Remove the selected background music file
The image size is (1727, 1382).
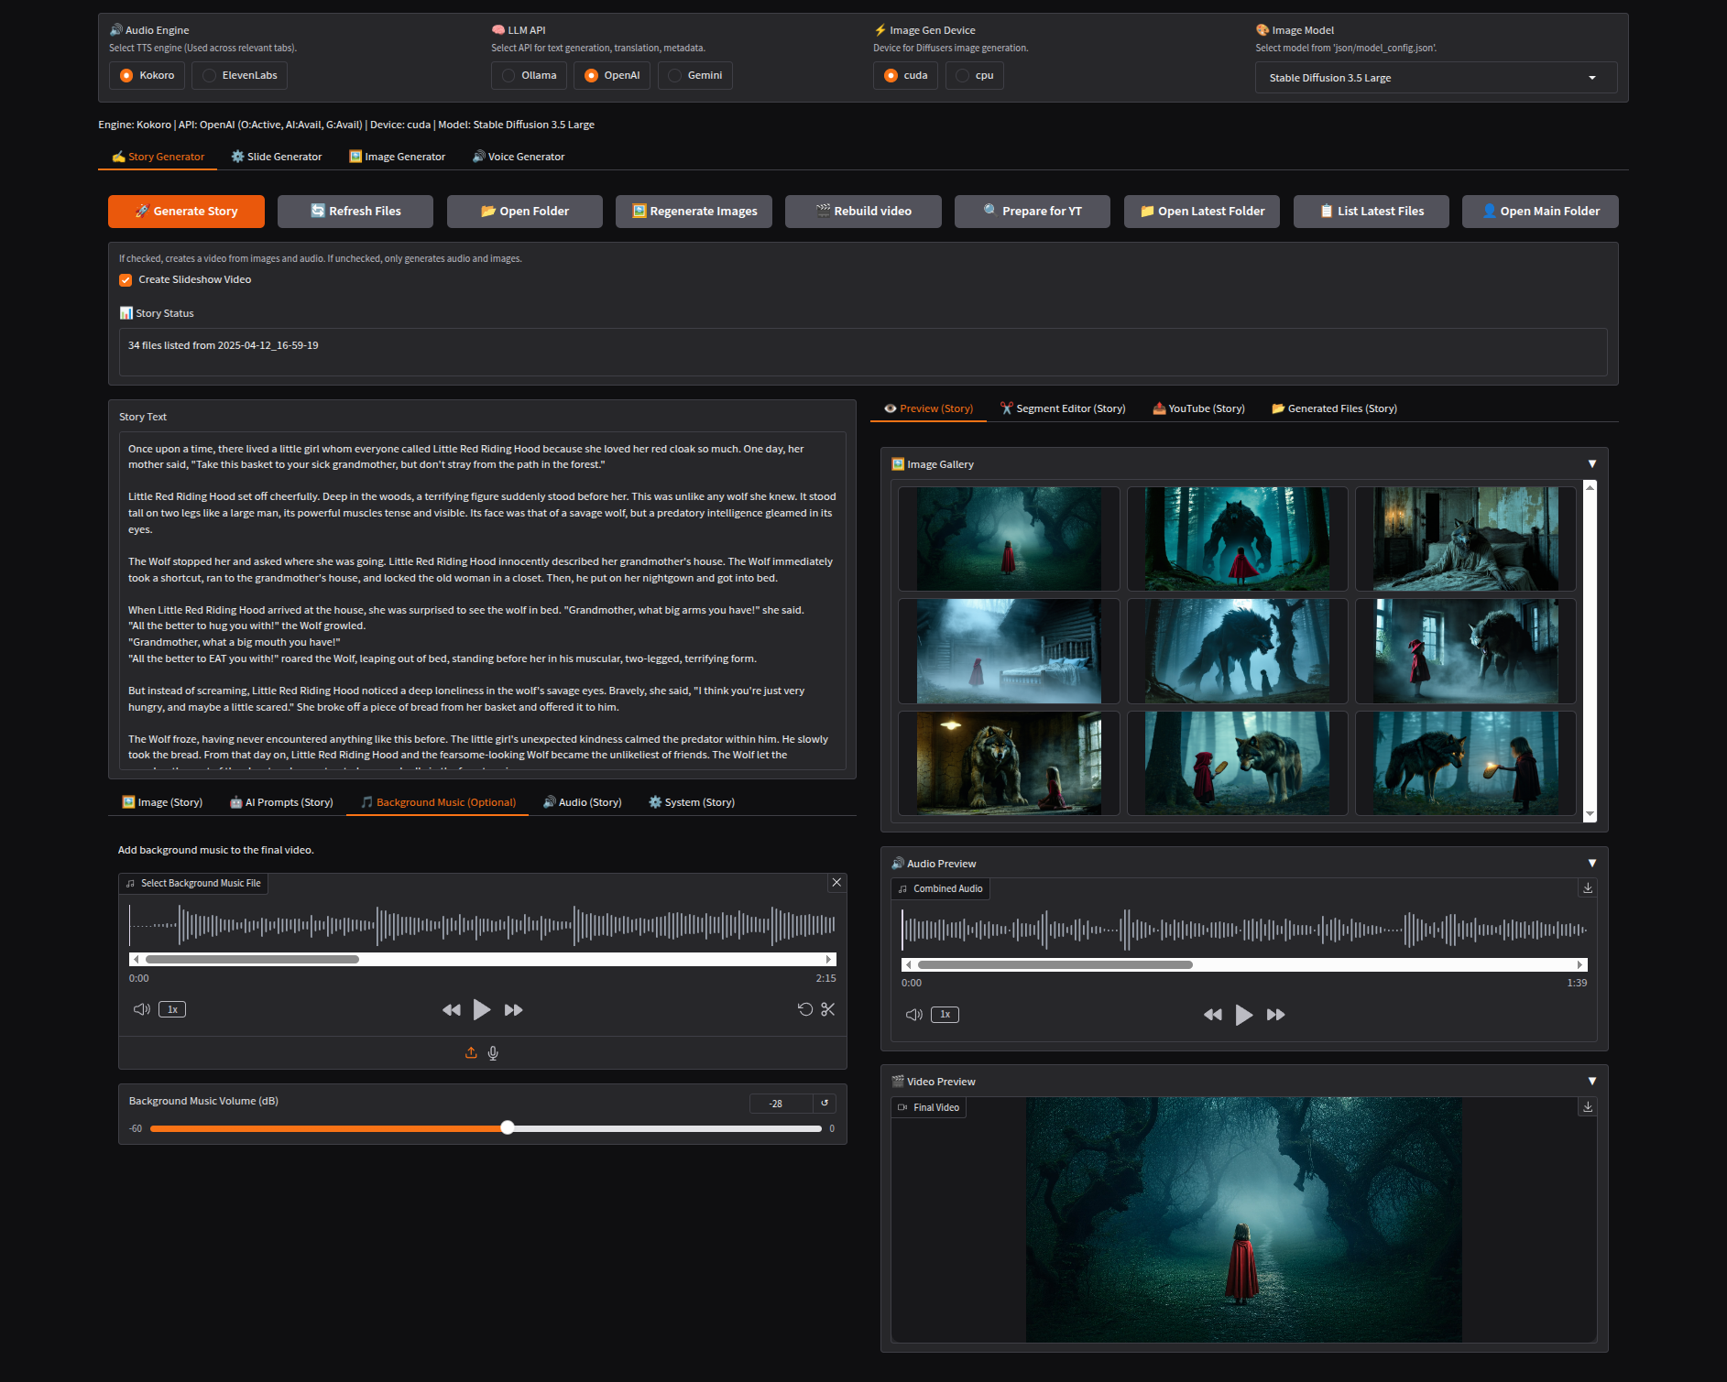tap(836, 883)
